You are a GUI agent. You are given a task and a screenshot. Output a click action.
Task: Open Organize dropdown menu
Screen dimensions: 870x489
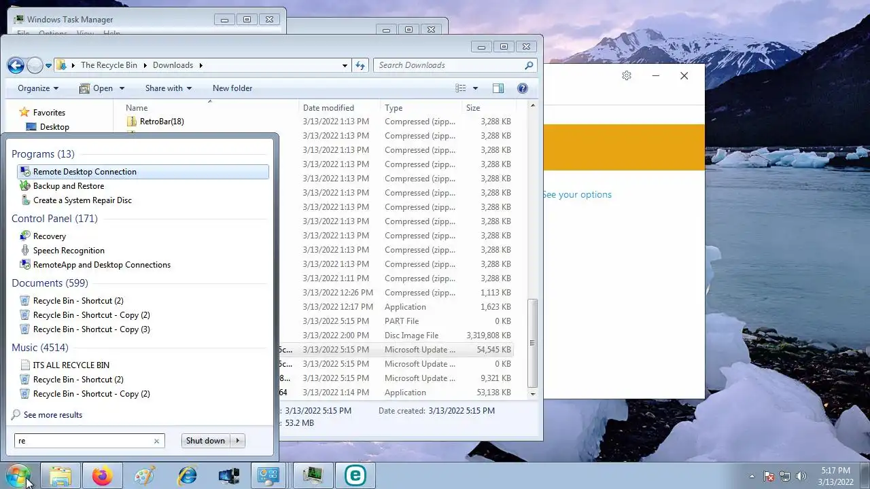(x=38, y=88)
